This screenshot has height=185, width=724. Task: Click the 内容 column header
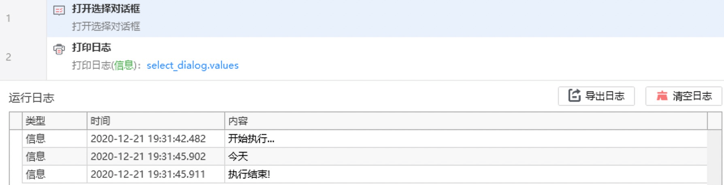(x=238, y=121)
